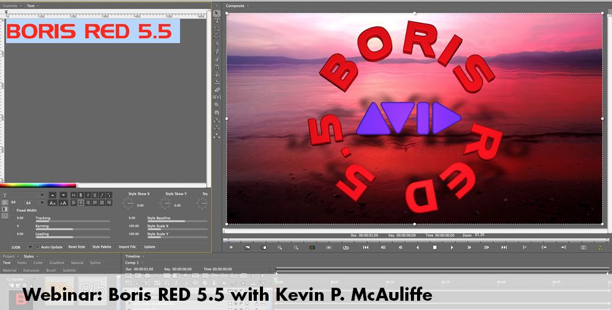Image resolution: width=612 pixels, height=310 pixels.
Task: Pick a color from the spectrum bar
Action: pos(38,185)
